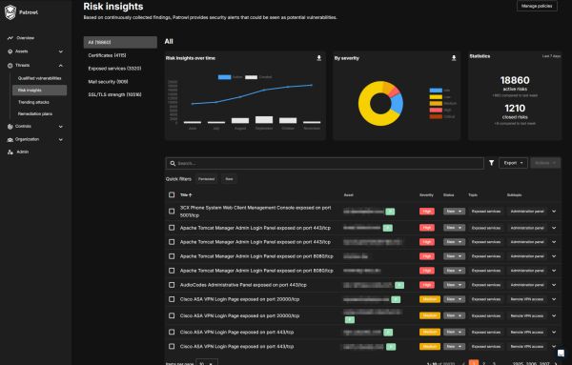Open the Export dropdown
The height and width of the screenshot is (365, 572).
click(513, 163)
